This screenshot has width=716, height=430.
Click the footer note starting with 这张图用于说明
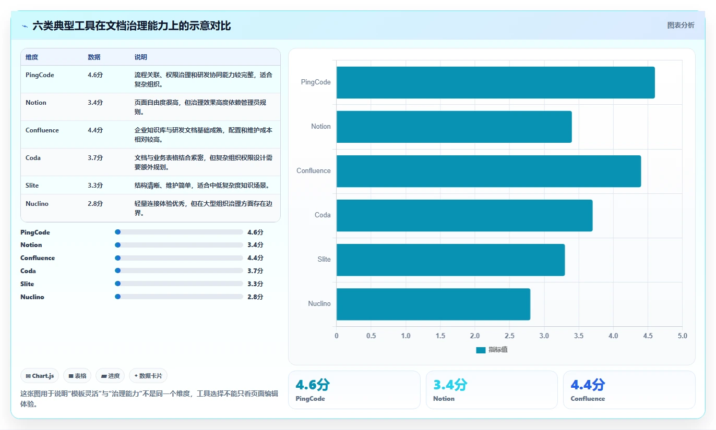pyautogui.click(x=149, y=399)
